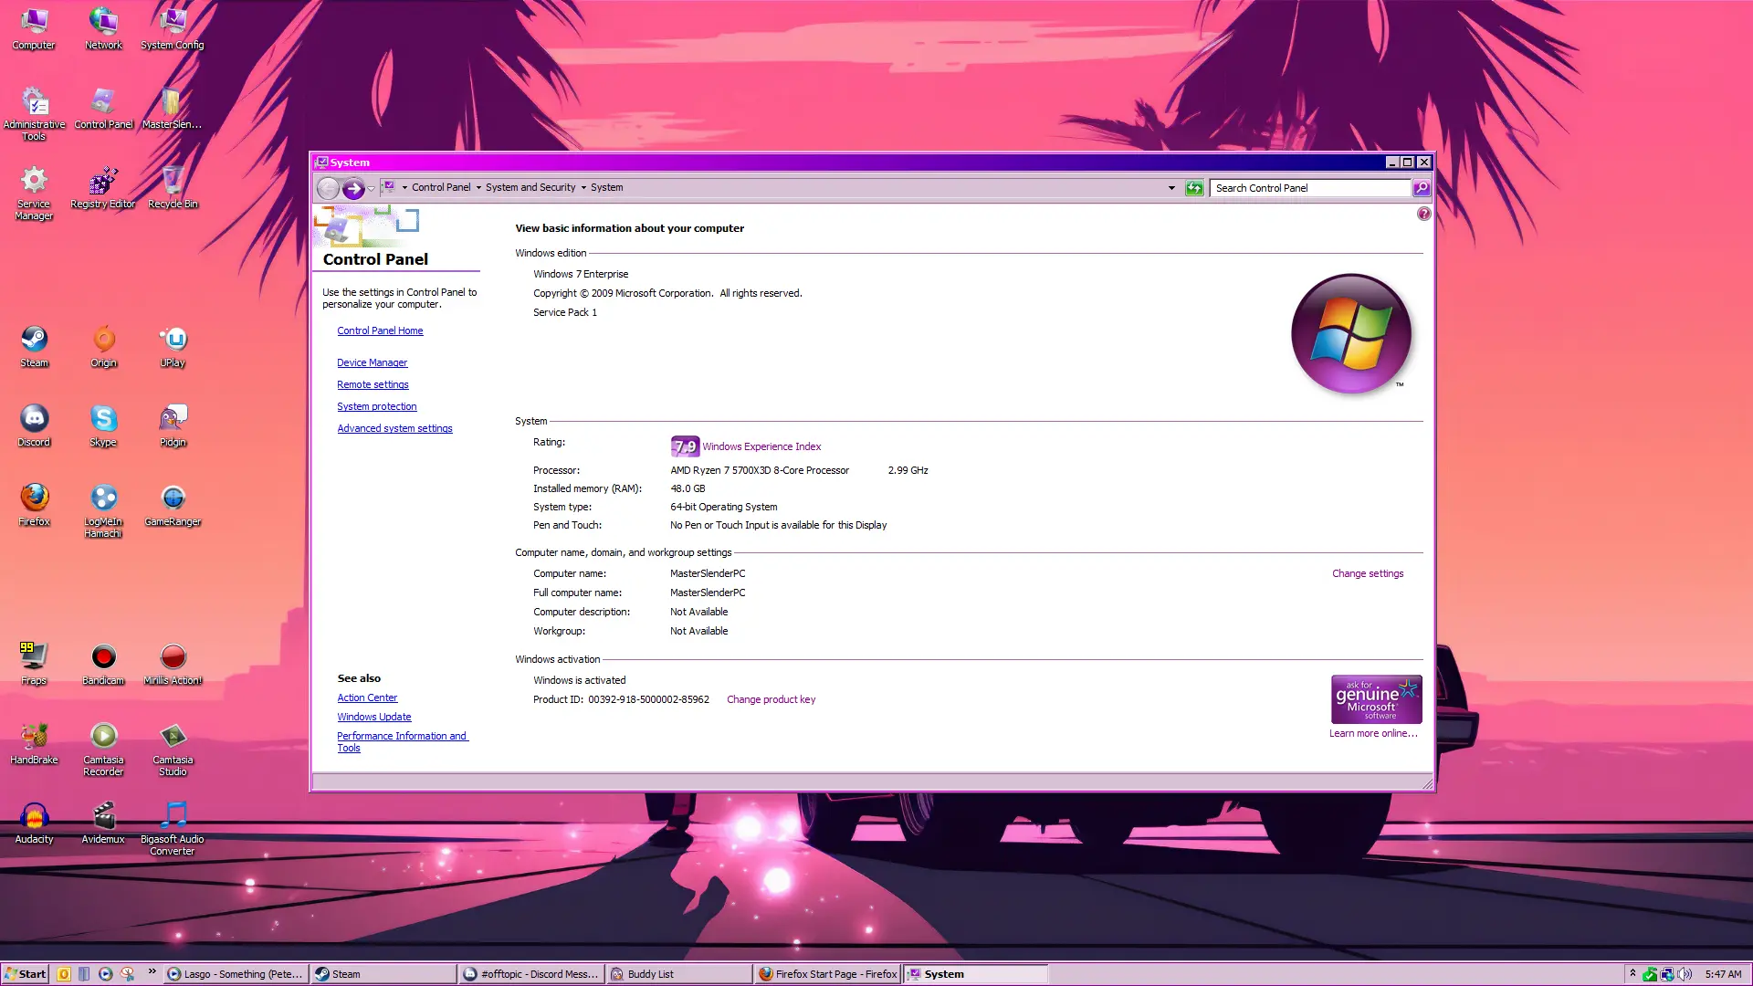Open Control Panel desktop icon
Screen dimensions: 1753x986
[x=103, y=108]
